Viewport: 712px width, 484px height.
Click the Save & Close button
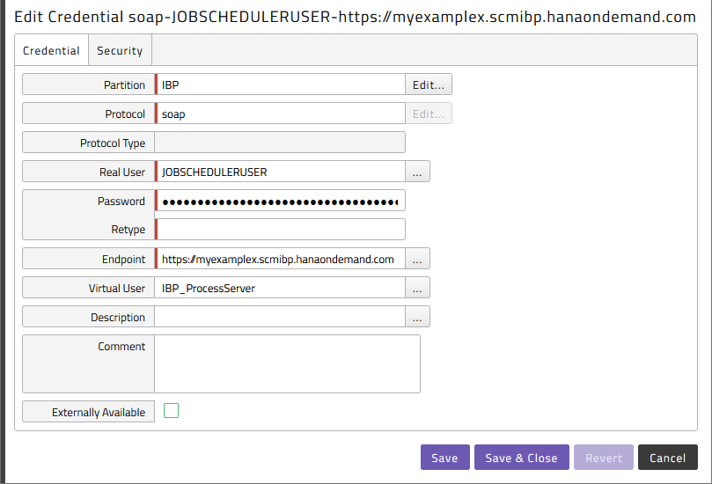[x=522, y=458]
